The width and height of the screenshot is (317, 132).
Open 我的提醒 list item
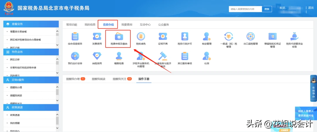15,123
